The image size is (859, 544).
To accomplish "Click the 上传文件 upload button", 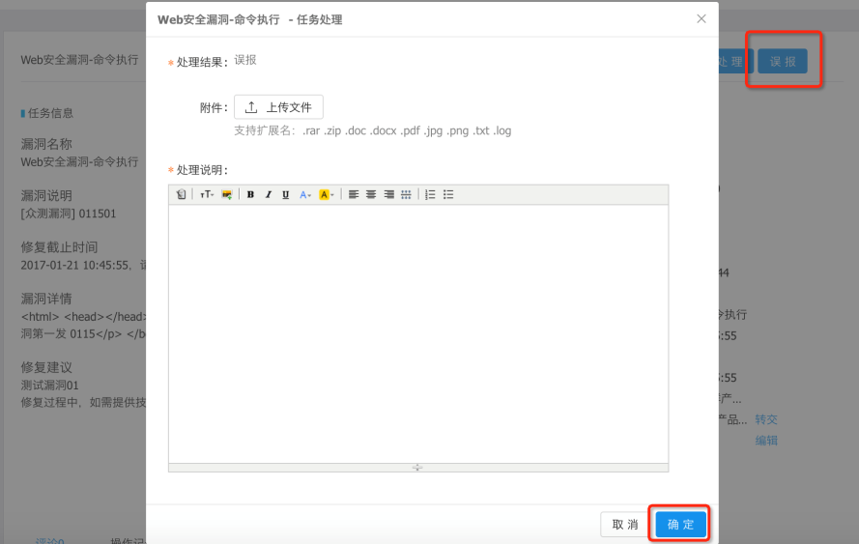I will pyautogui.click(x=278, y=107).
